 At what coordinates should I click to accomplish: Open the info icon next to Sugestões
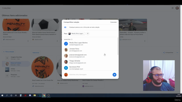click(x=72, y=39)
